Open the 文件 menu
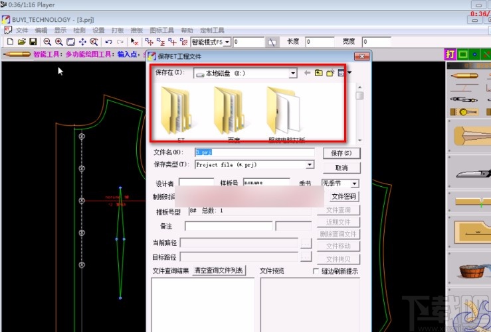Viewport: 491px width, 332px height. (x=22, y=30)
